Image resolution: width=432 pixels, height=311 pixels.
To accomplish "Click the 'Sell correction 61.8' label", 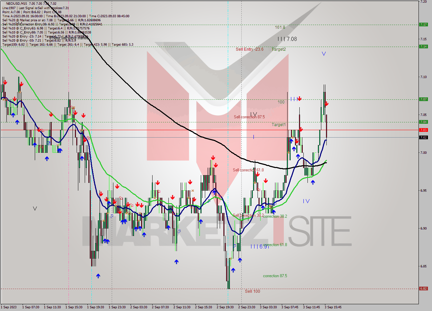I will point(248,170).
